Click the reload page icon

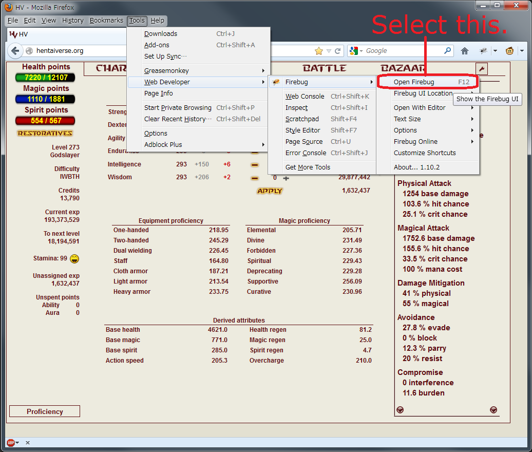point(337,51)
